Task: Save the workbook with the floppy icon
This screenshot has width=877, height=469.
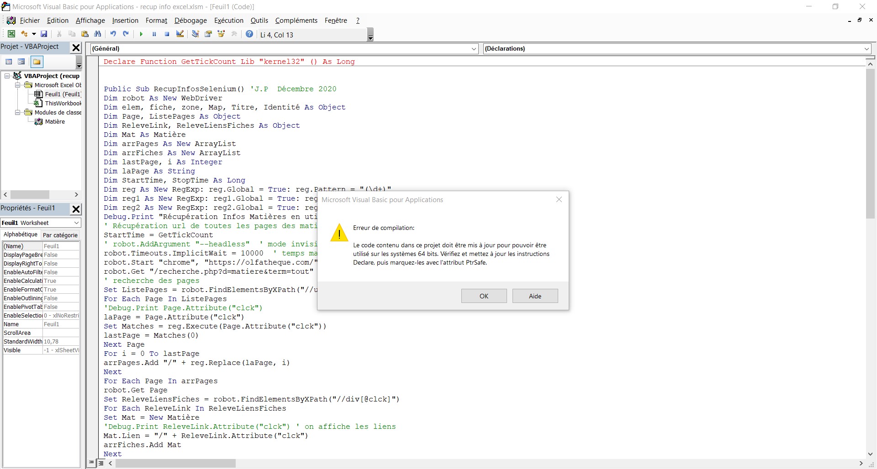Action: click(x=44, y=34)
